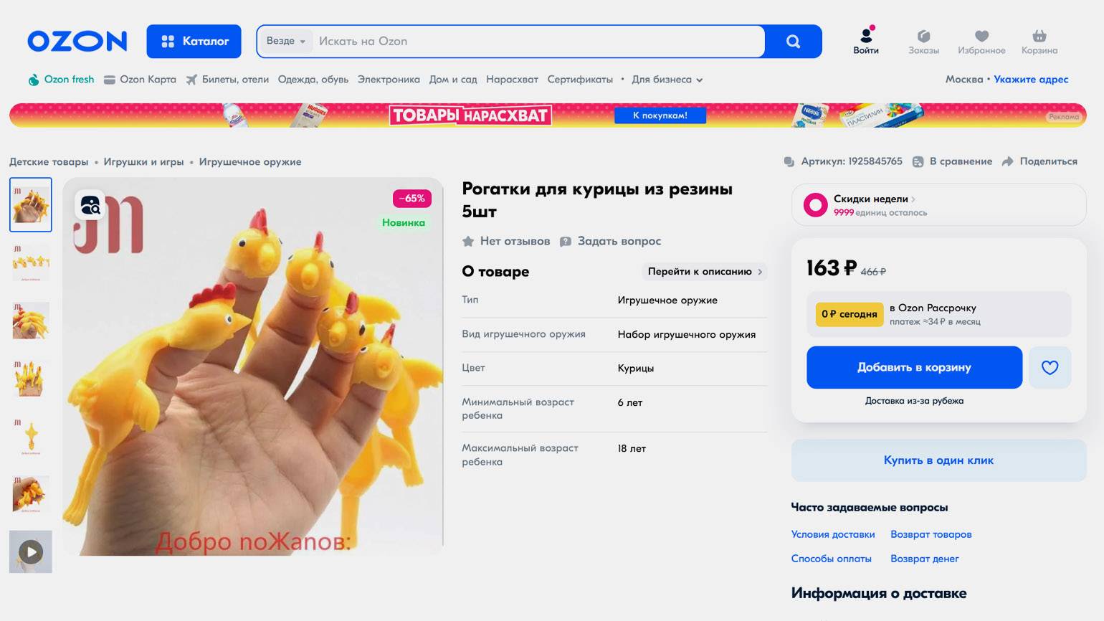This screenshot has height=621, width=1104.
Task: Click the Купить в один клик button
Action: point(938,460)
